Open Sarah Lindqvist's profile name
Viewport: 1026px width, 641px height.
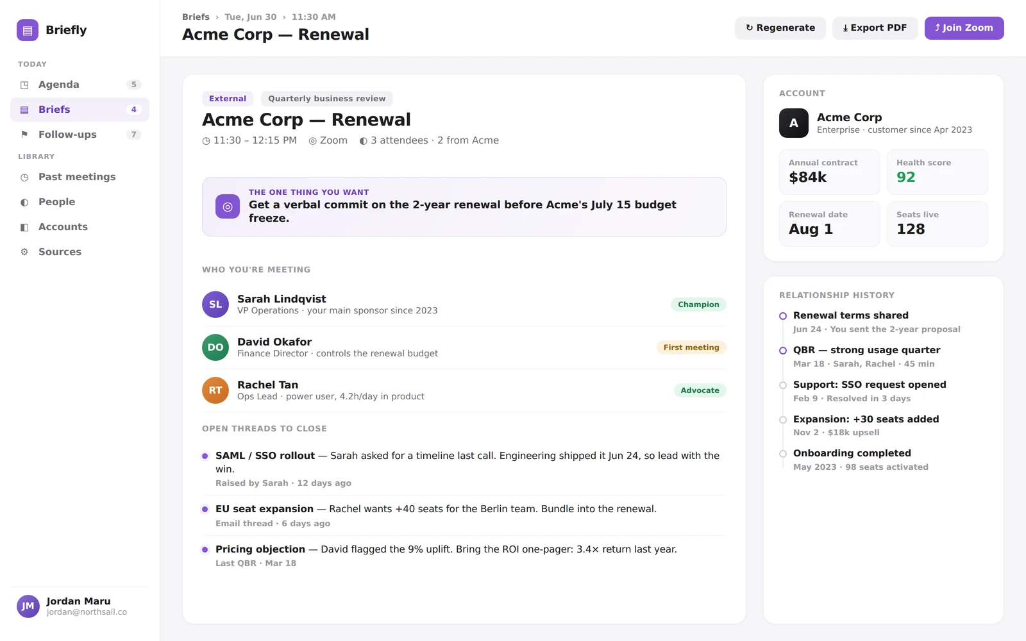[282, 299]
